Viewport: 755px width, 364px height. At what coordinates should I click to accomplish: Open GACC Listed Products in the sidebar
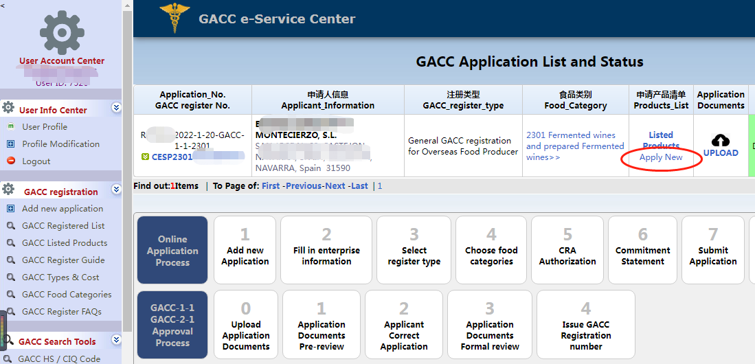click(64, 243)
